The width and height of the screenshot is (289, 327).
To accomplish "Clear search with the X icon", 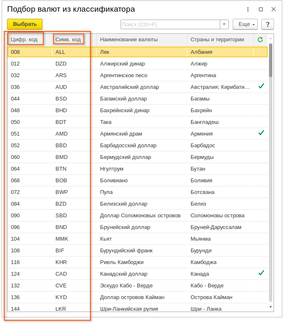I will coord(224,24).
